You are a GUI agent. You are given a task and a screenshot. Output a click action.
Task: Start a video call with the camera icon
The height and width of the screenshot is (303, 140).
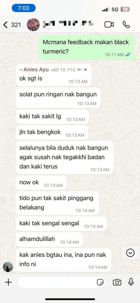click(x=109, y=25)
